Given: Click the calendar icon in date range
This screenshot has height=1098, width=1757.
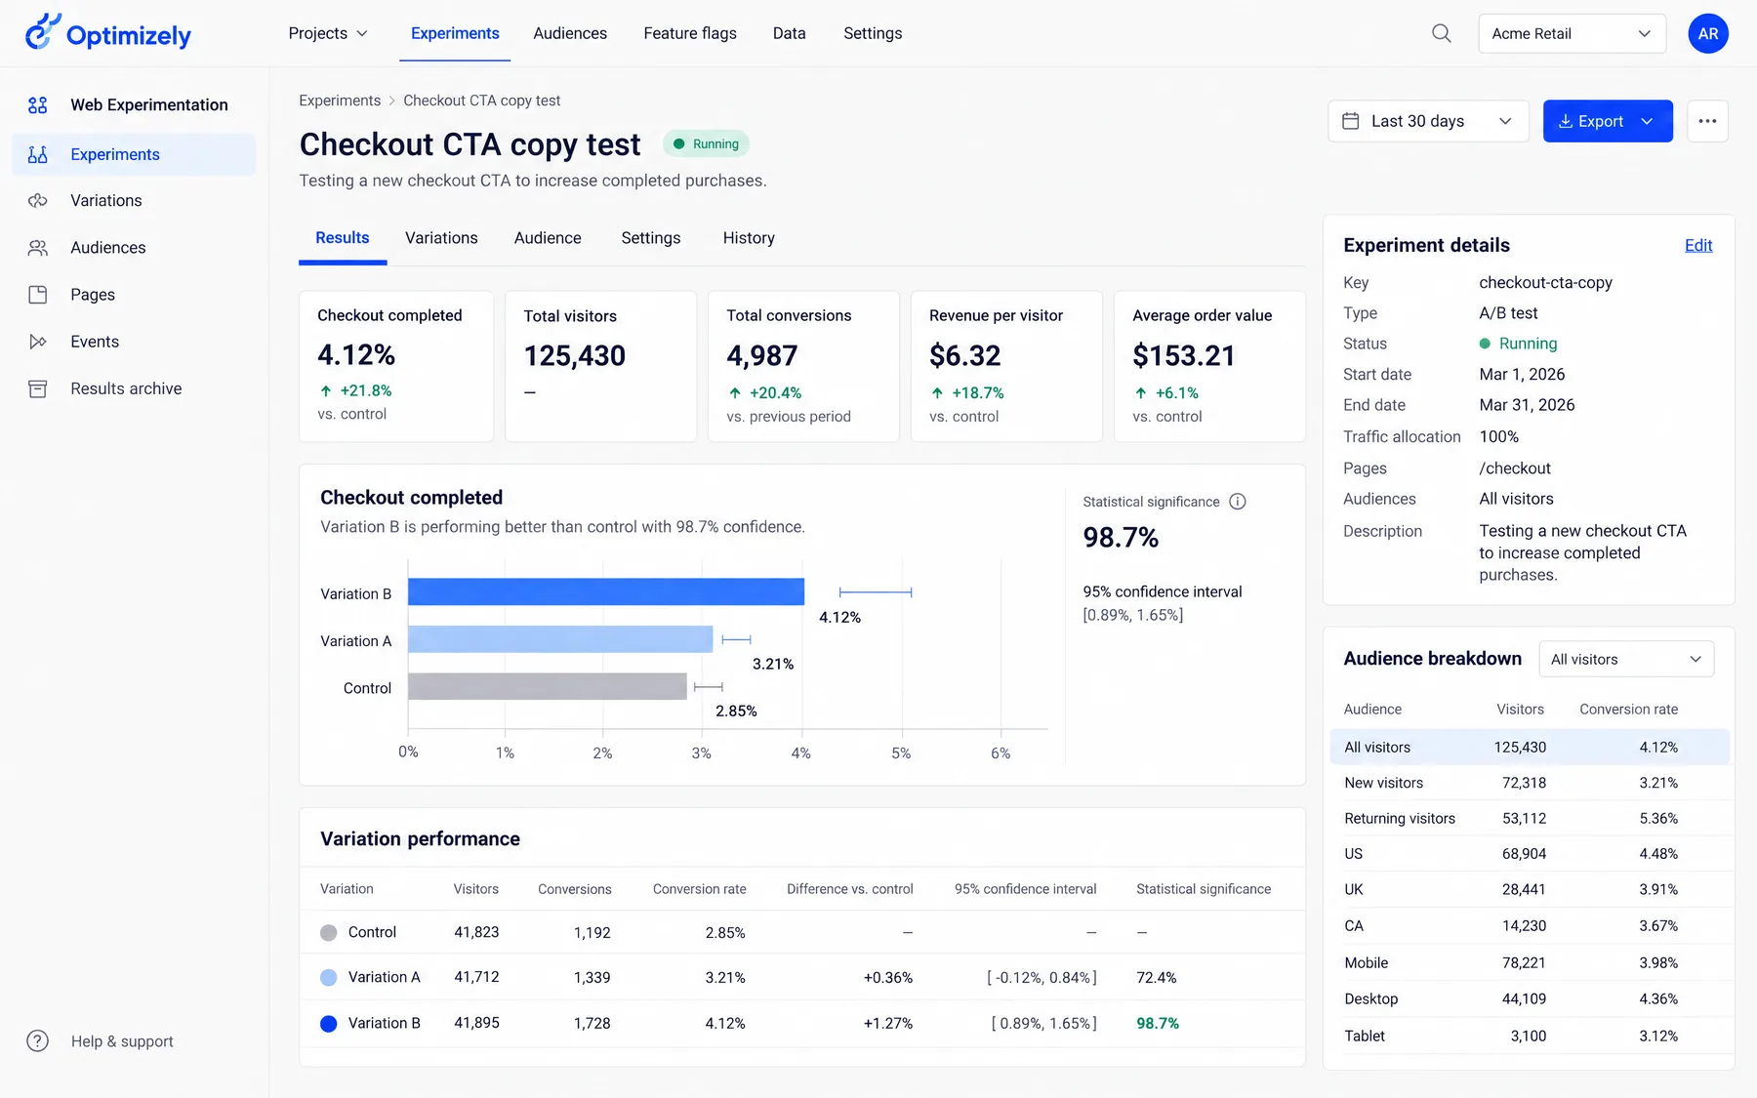Looking at the screenshot, I should tap(1351, 121).
